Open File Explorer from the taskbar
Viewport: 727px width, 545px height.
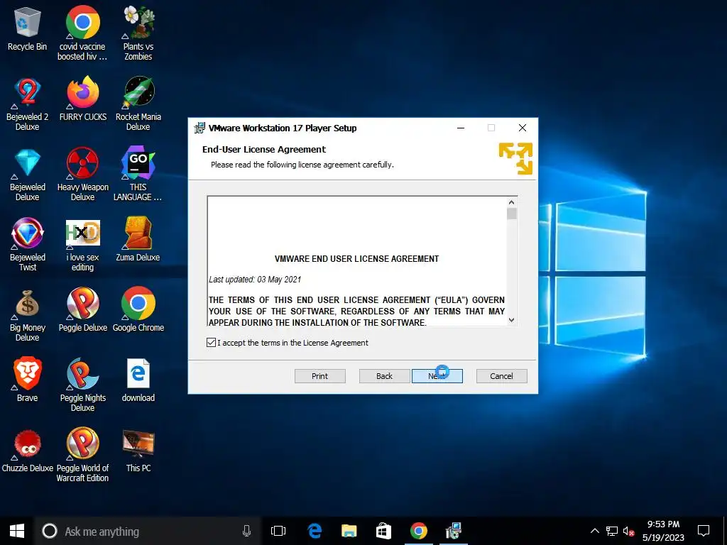click(x=349, y=531)
